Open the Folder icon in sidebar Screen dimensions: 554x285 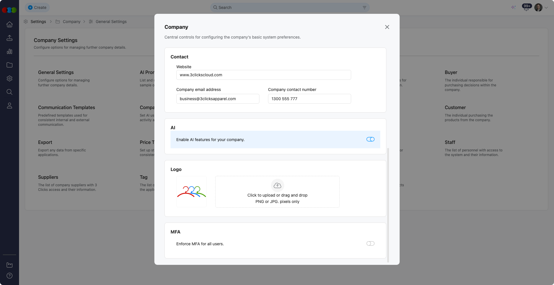(x=9, y=65)
